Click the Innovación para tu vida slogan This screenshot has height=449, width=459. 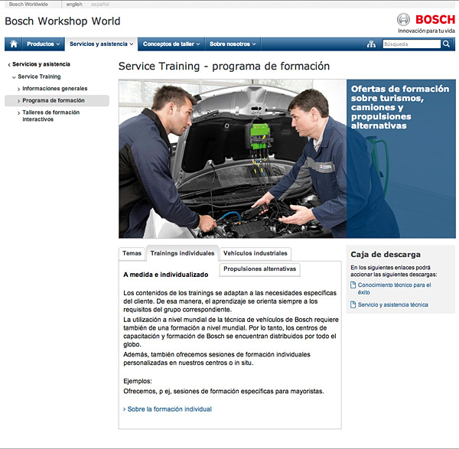[426, 31]
